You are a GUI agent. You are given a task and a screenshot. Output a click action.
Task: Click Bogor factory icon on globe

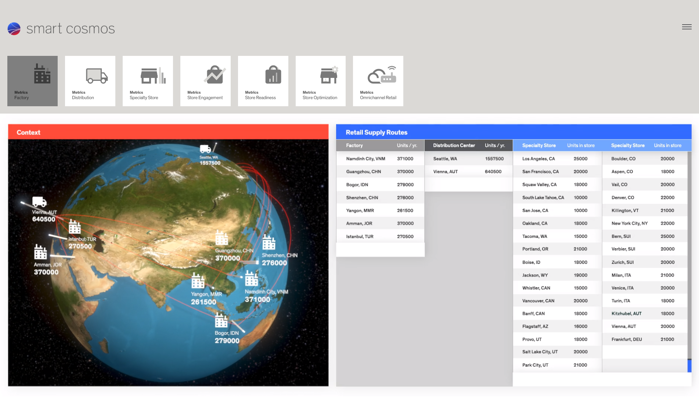(x=221, y=320)
